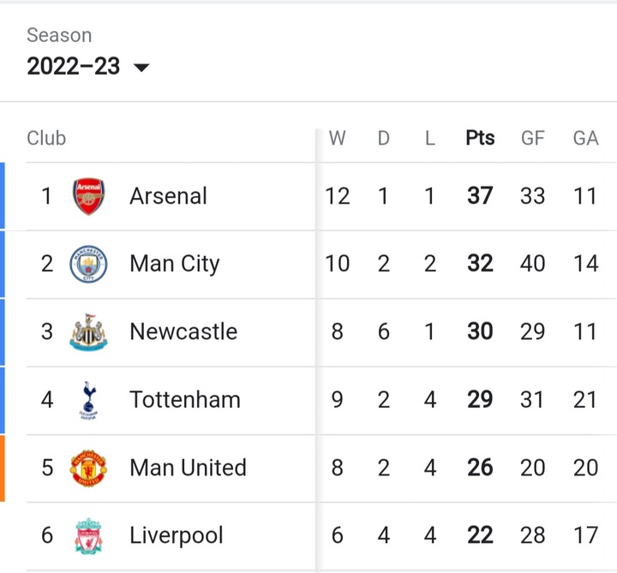The width and height of the screenshot is (617, 573).
Task: Open the 2022–23 season dropdown
Action: [88, 66]
